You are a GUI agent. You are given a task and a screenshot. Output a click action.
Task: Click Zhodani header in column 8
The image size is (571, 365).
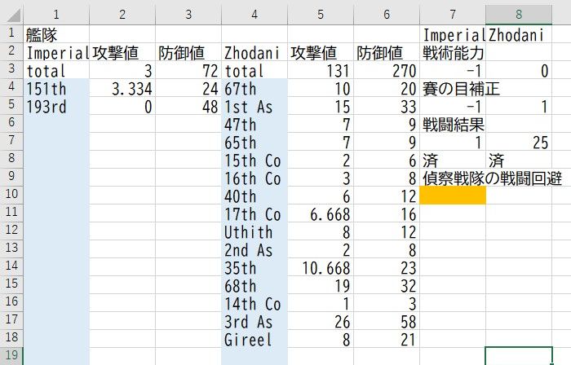pos(519,35)
